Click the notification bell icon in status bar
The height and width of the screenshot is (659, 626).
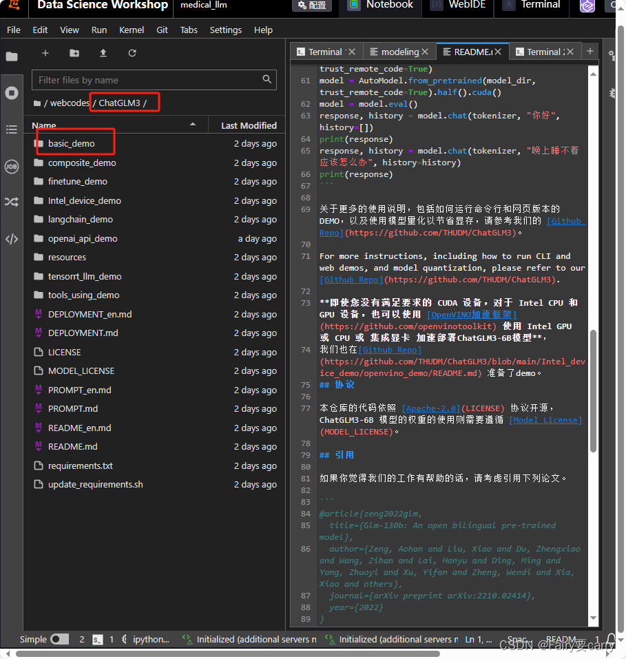(612, 639)
